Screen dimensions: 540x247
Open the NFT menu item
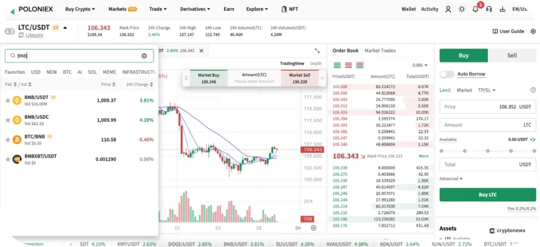click(x=290, y=9)
